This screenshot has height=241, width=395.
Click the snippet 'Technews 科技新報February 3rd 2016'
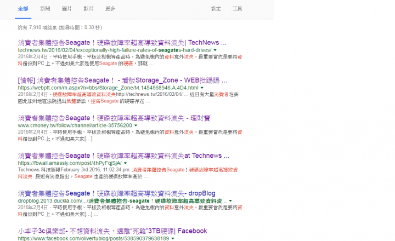[x=128, y=173]
